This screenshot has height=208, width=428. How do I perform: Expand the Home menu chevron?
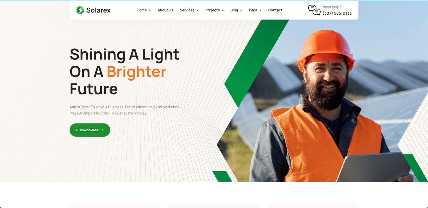point(150,10)
